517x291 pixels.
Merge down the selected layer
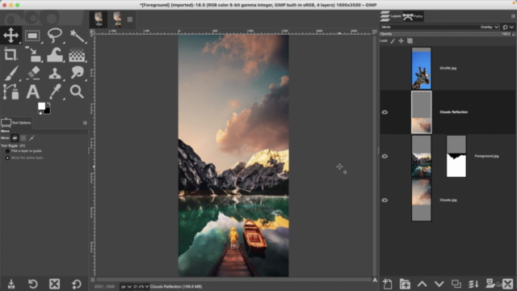[473, 284]
